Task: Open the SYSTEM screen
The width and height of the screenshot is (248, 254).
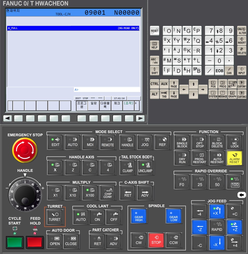Action: [x=213, y=94]
